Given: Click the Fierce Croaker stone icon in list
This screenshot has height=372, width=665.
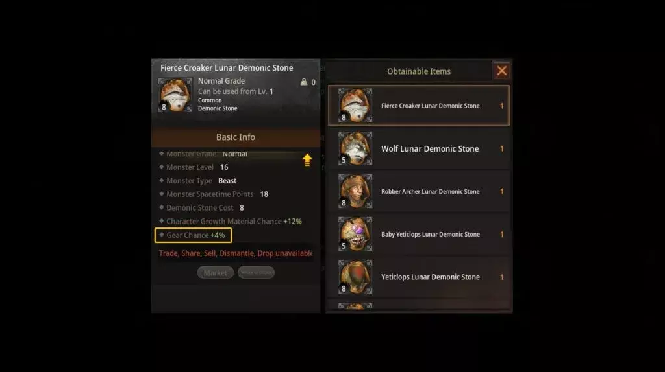Looking at the screenshot, I should [355, 106].
